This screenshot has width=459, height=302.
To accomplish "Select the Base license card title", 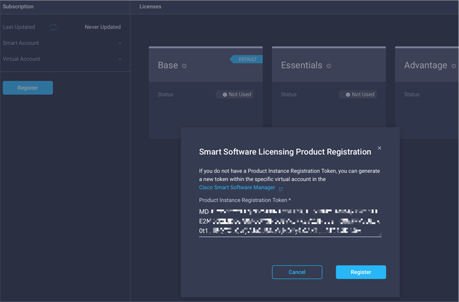I will (x=167, y=65).
